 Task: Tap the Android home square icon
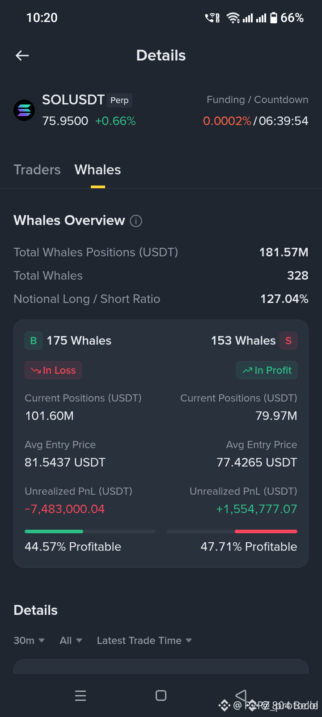tap(161, 695)
